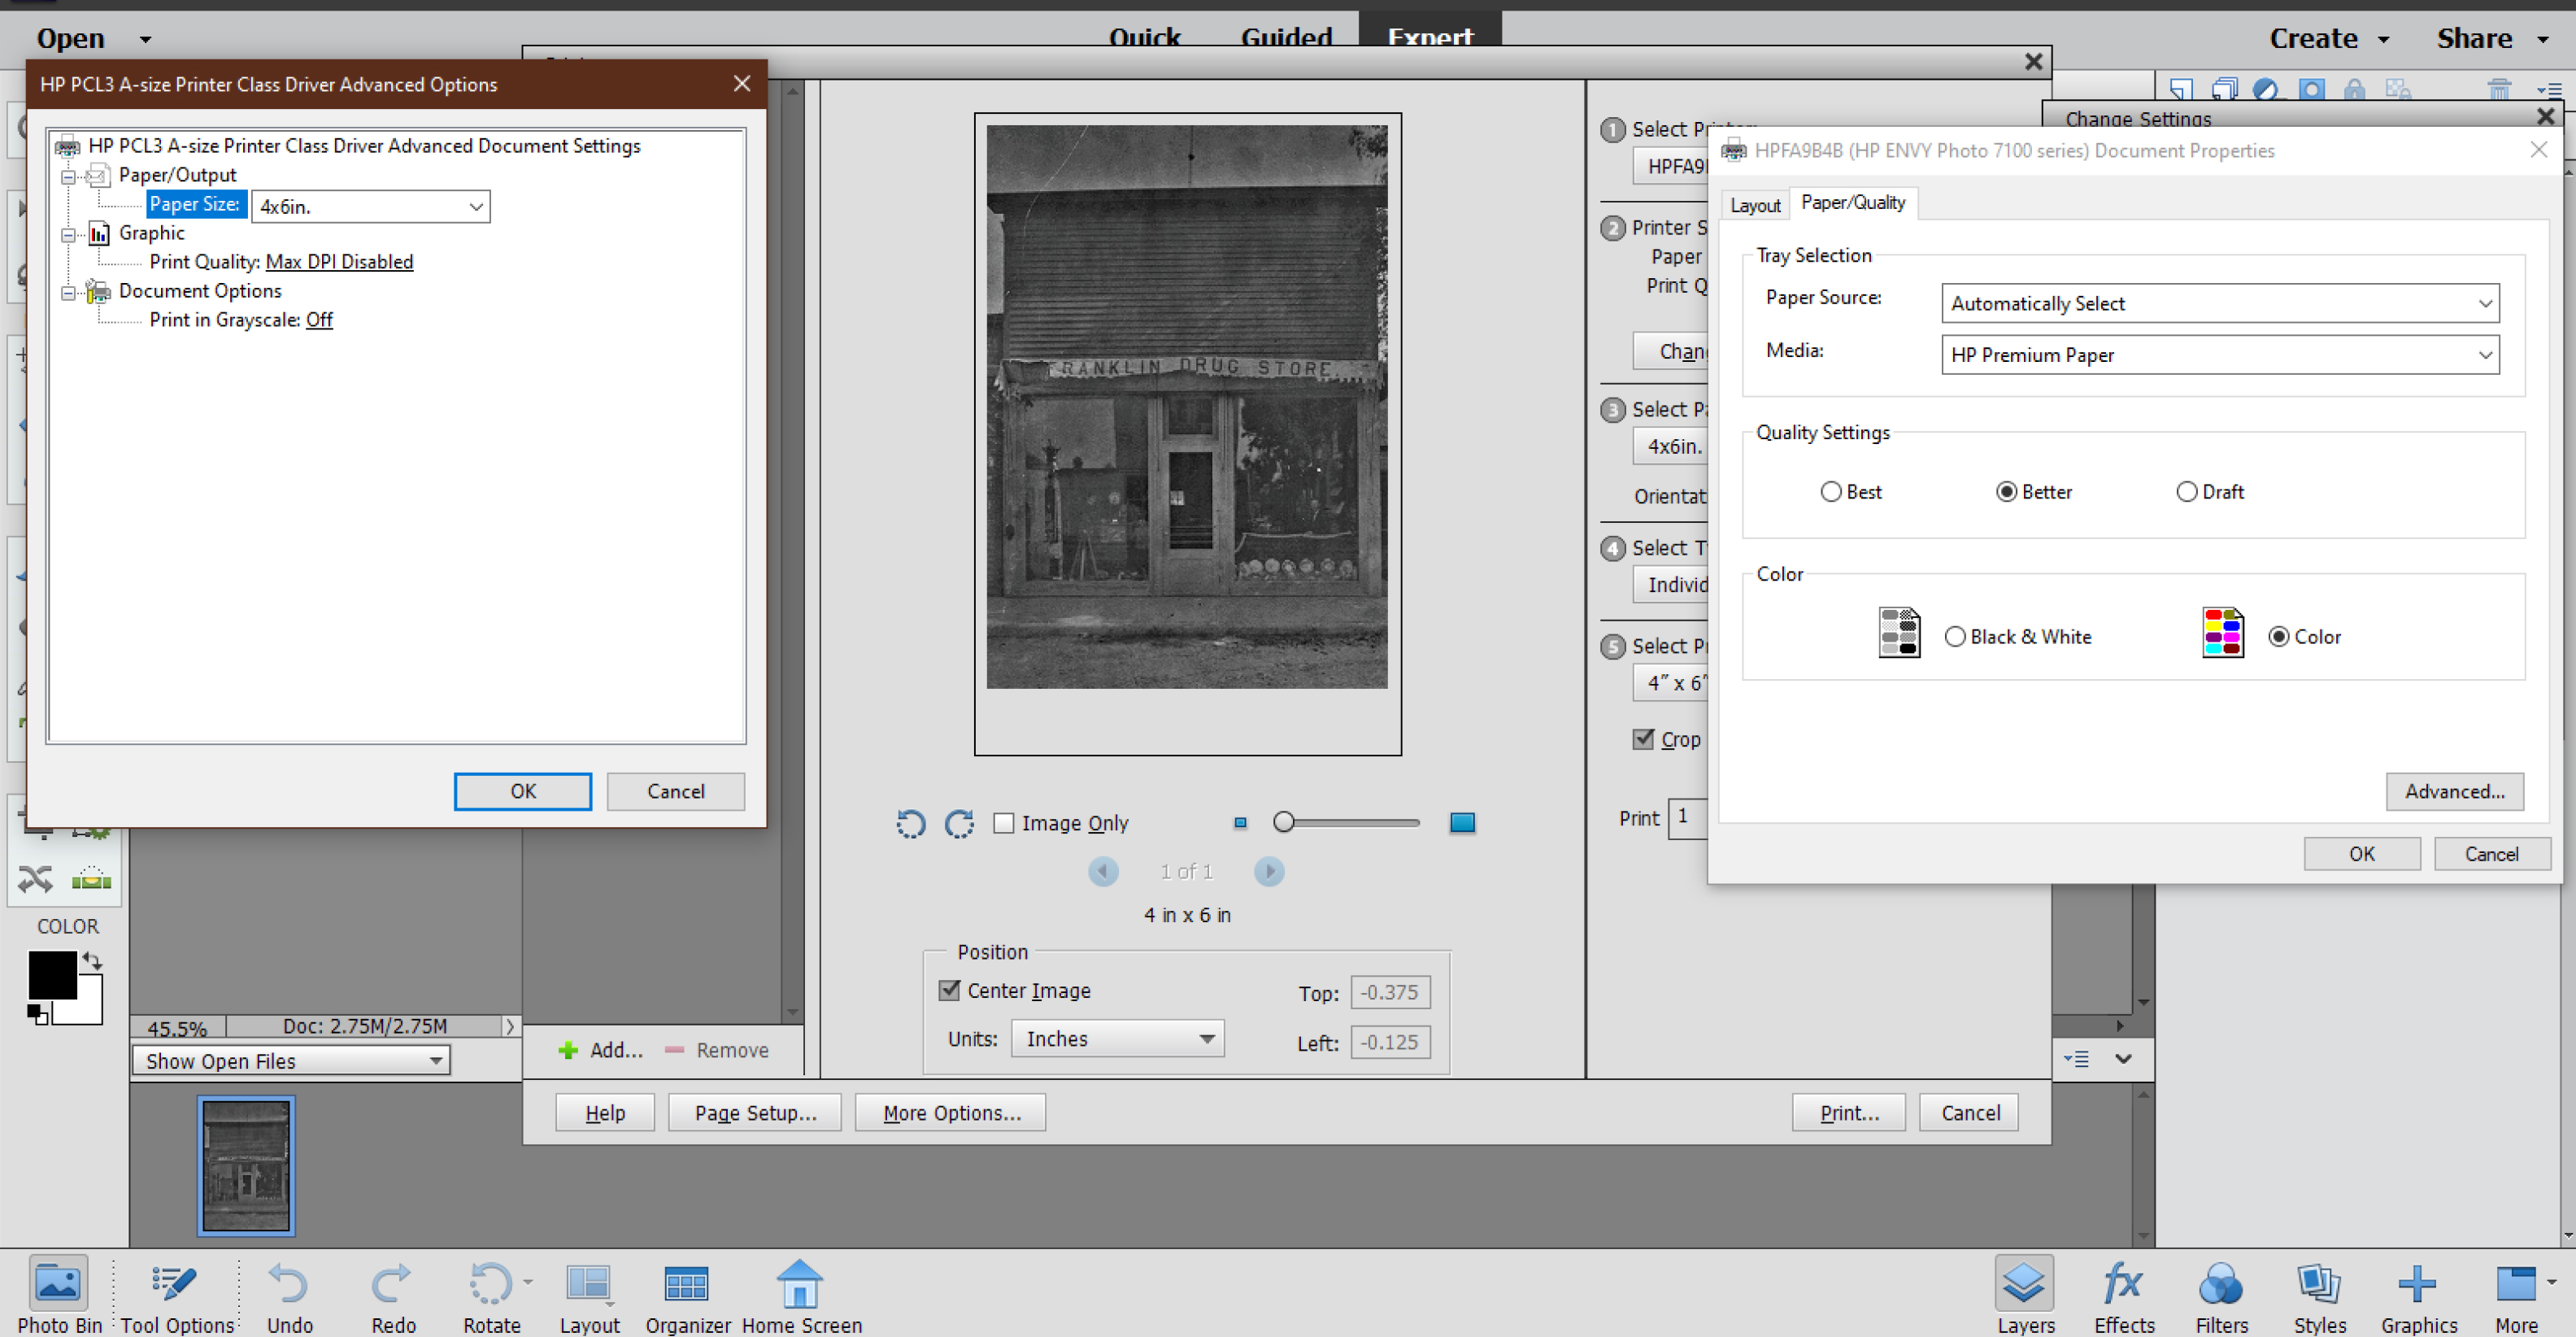Image resolution: width=2576 pixels, height=1337 pixels.
Task: Switch to the Layout tab
Action: click(x=1754, y=205)
